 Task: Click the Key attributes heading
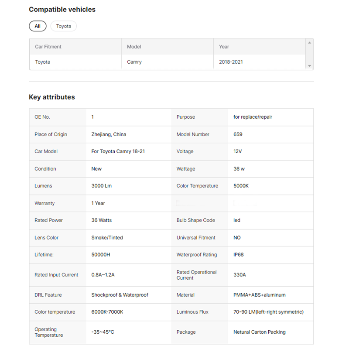[52, 97]
